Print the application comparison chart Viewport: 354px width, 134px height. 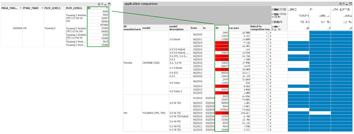[341, 4]
